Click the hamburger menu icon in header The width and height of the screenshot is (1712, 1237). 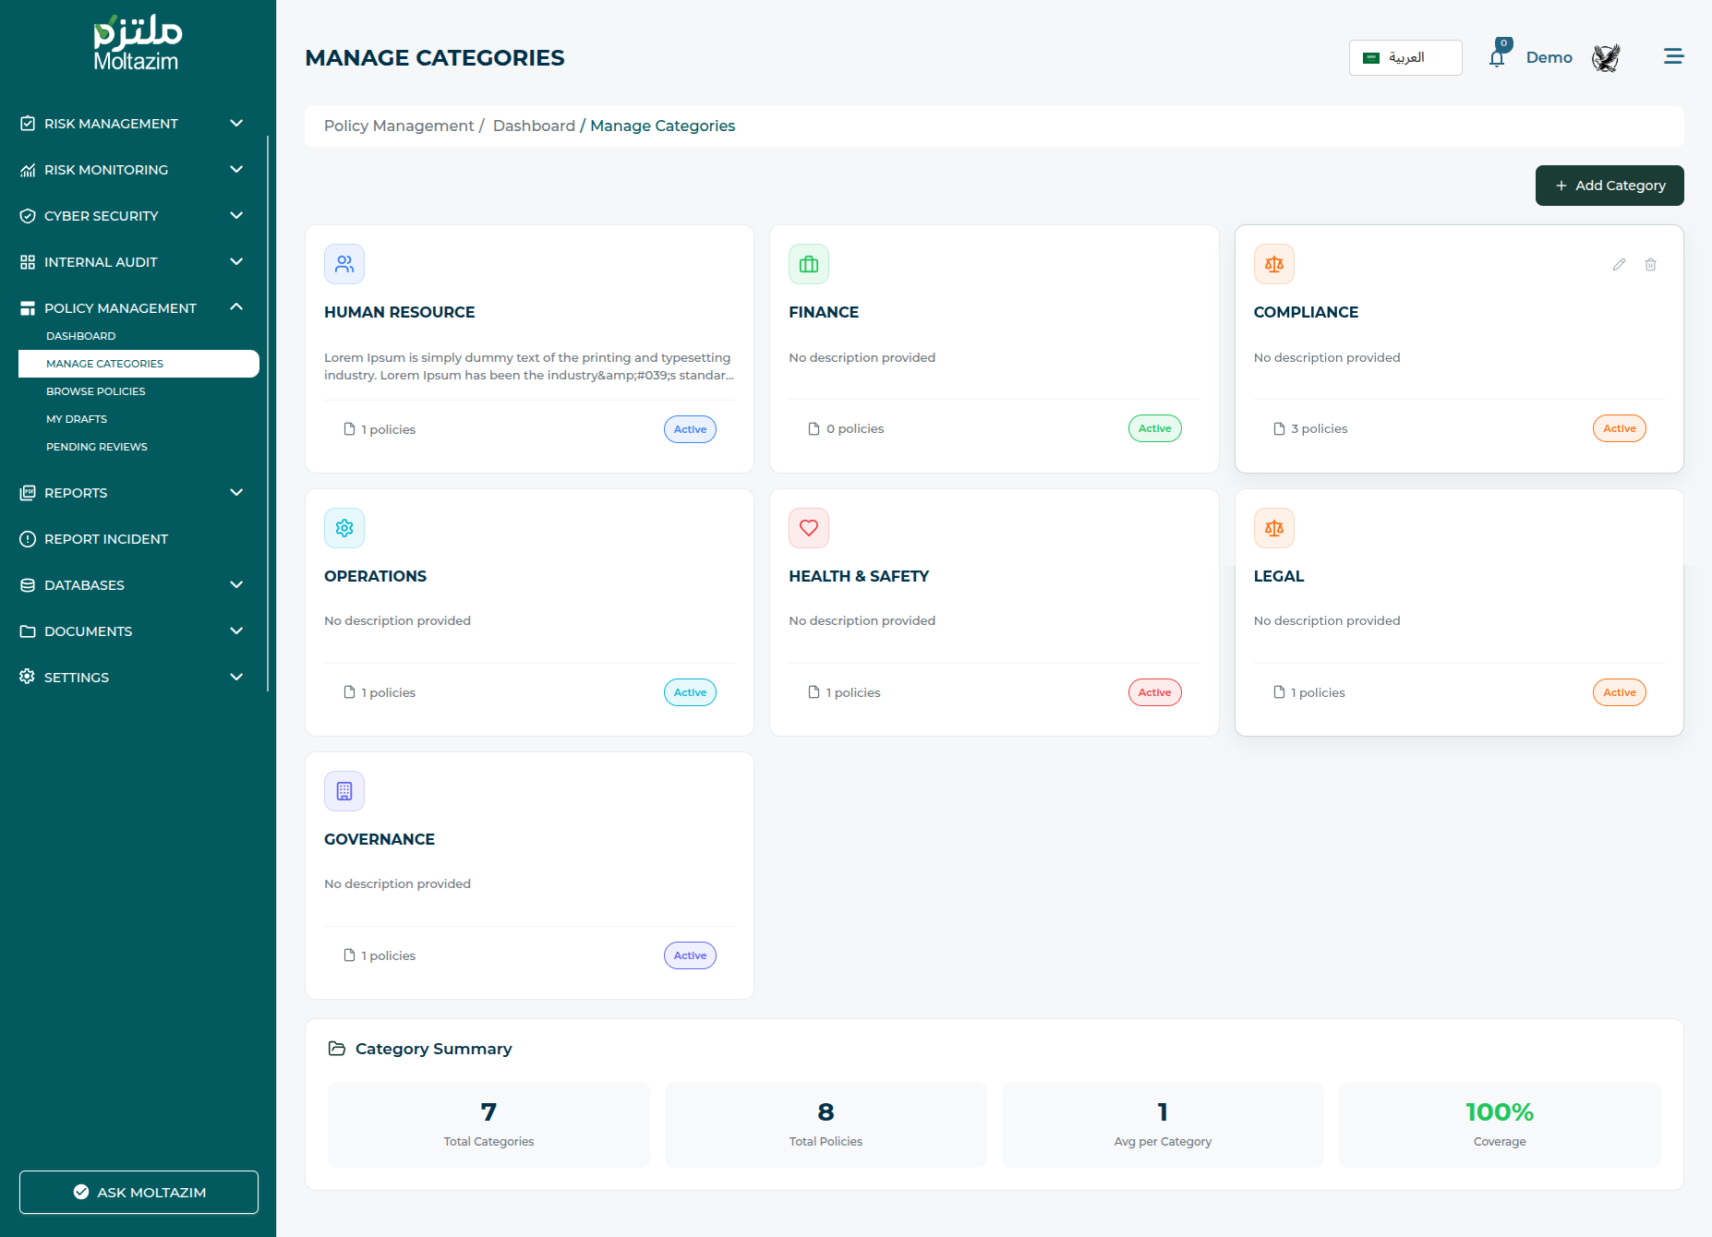click(1673, 57)
